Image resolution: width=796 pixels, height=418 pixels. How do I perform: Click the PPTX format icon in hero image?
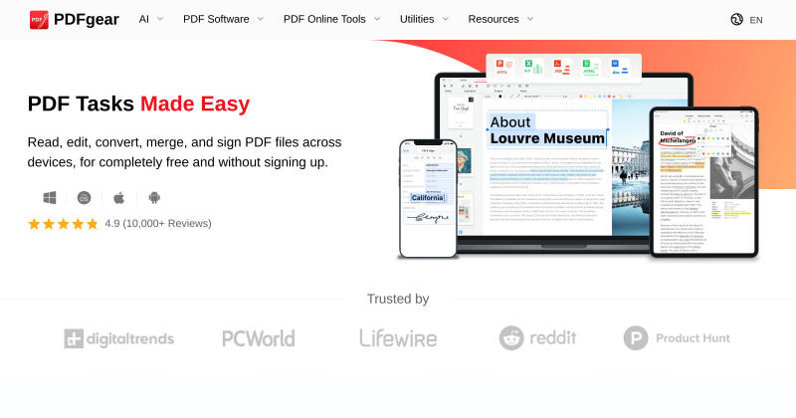click(503, 67)
